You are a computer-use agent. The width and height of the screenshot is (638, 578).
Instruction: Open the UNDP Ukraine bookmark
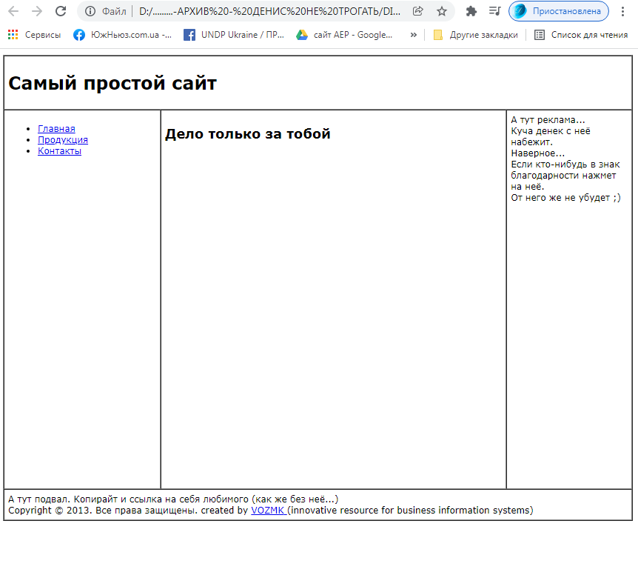click(234, 35)
